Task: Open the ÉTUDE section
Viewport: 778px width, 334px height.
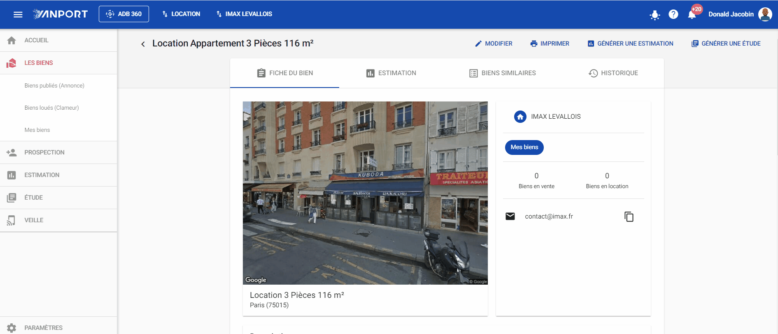Action: (x=58, y=198)
